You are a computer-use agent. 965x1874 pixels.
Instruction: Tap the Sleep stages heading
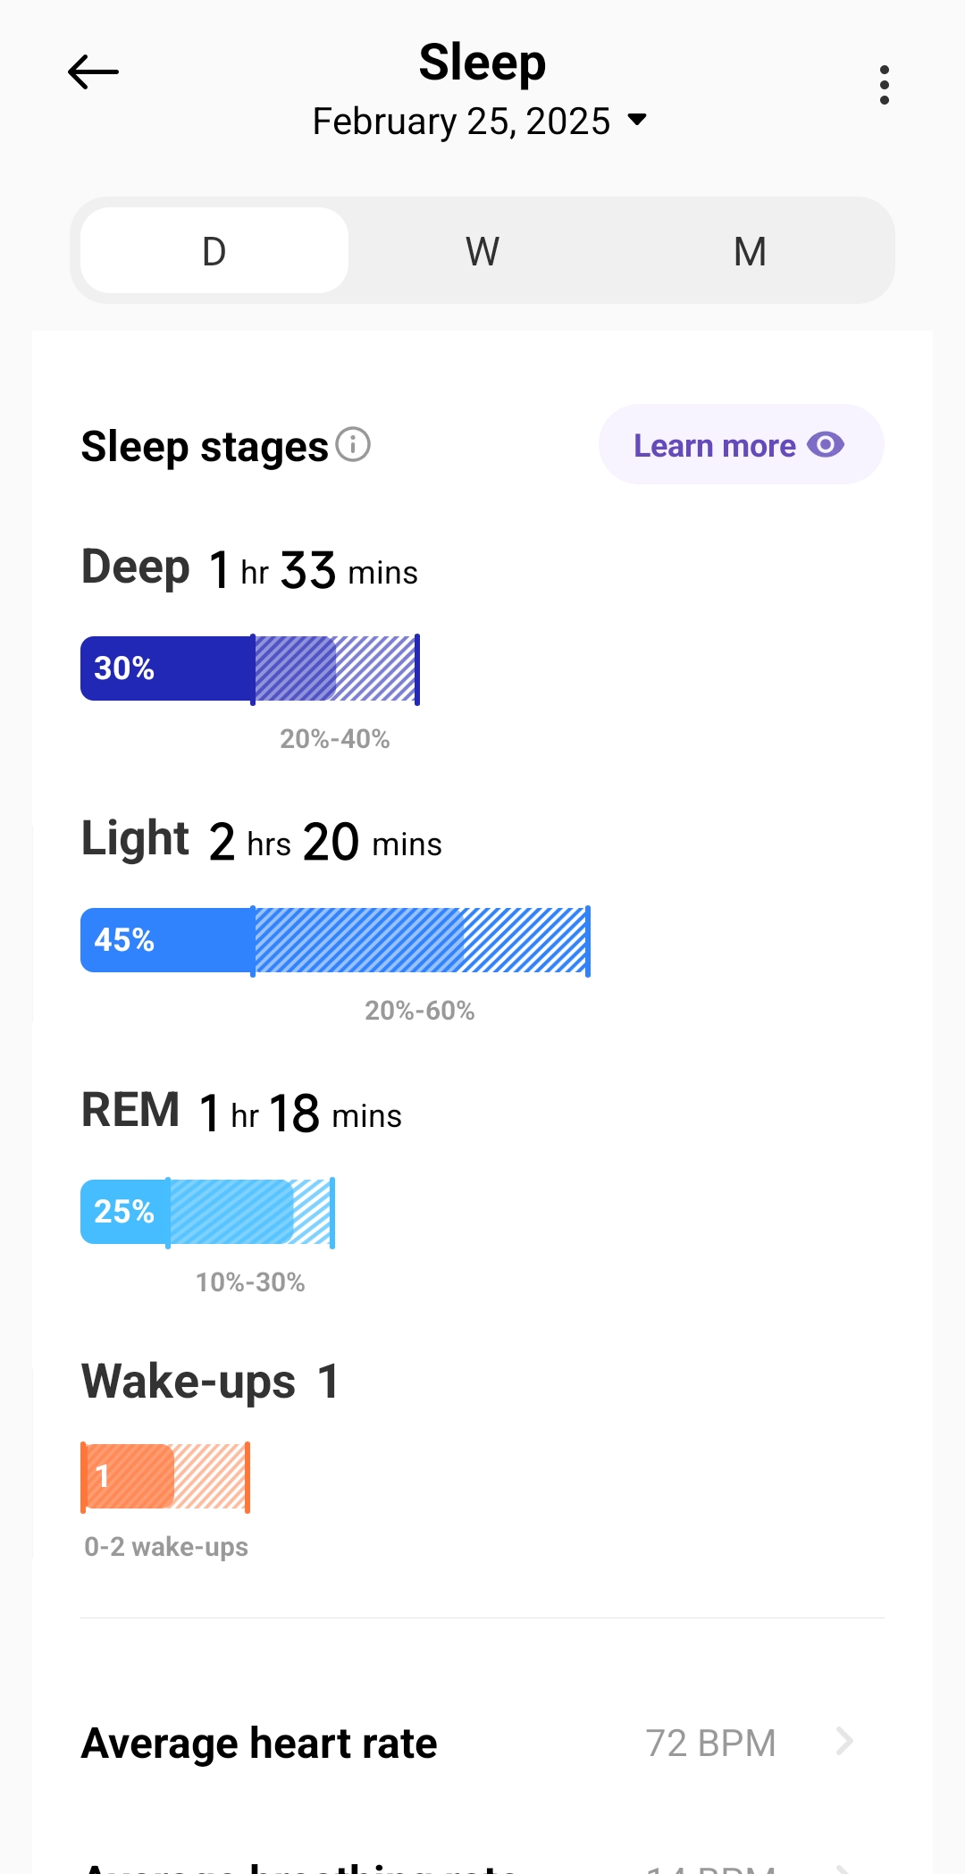(205, 447)
